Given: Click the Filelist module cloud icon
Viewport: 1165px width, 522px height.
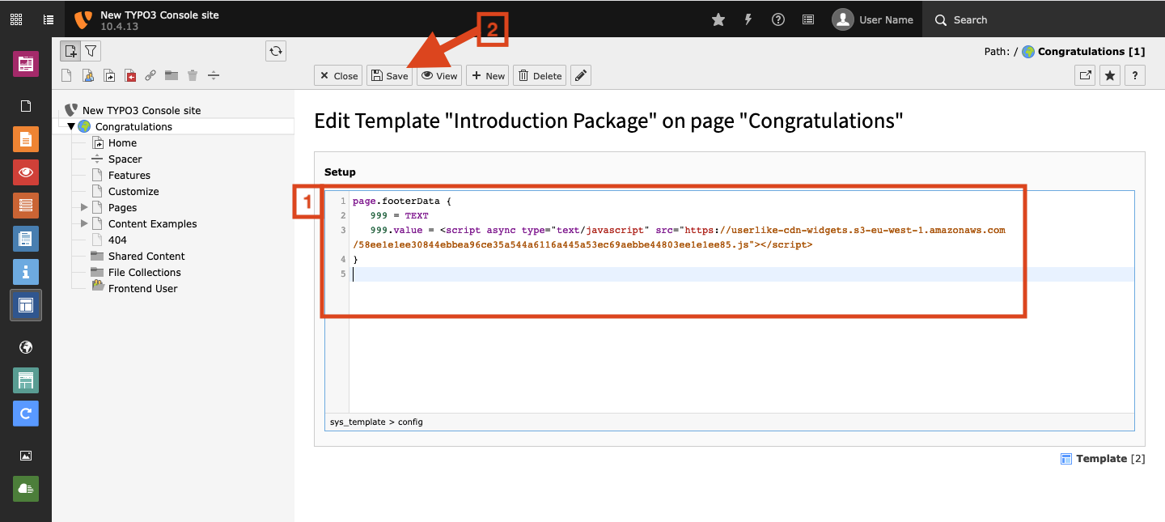Looking at the screenshot, I should click(x=25, y=488).
